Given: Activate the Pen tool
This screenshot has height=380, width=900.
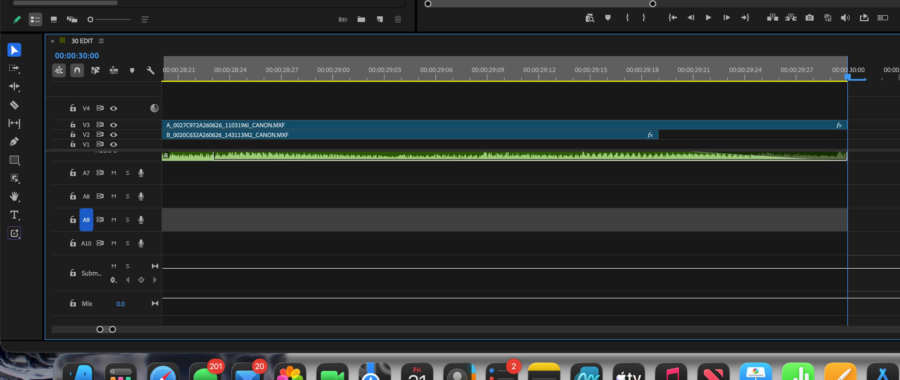Looking at the screenshot, I should click(x=14, y=142).
